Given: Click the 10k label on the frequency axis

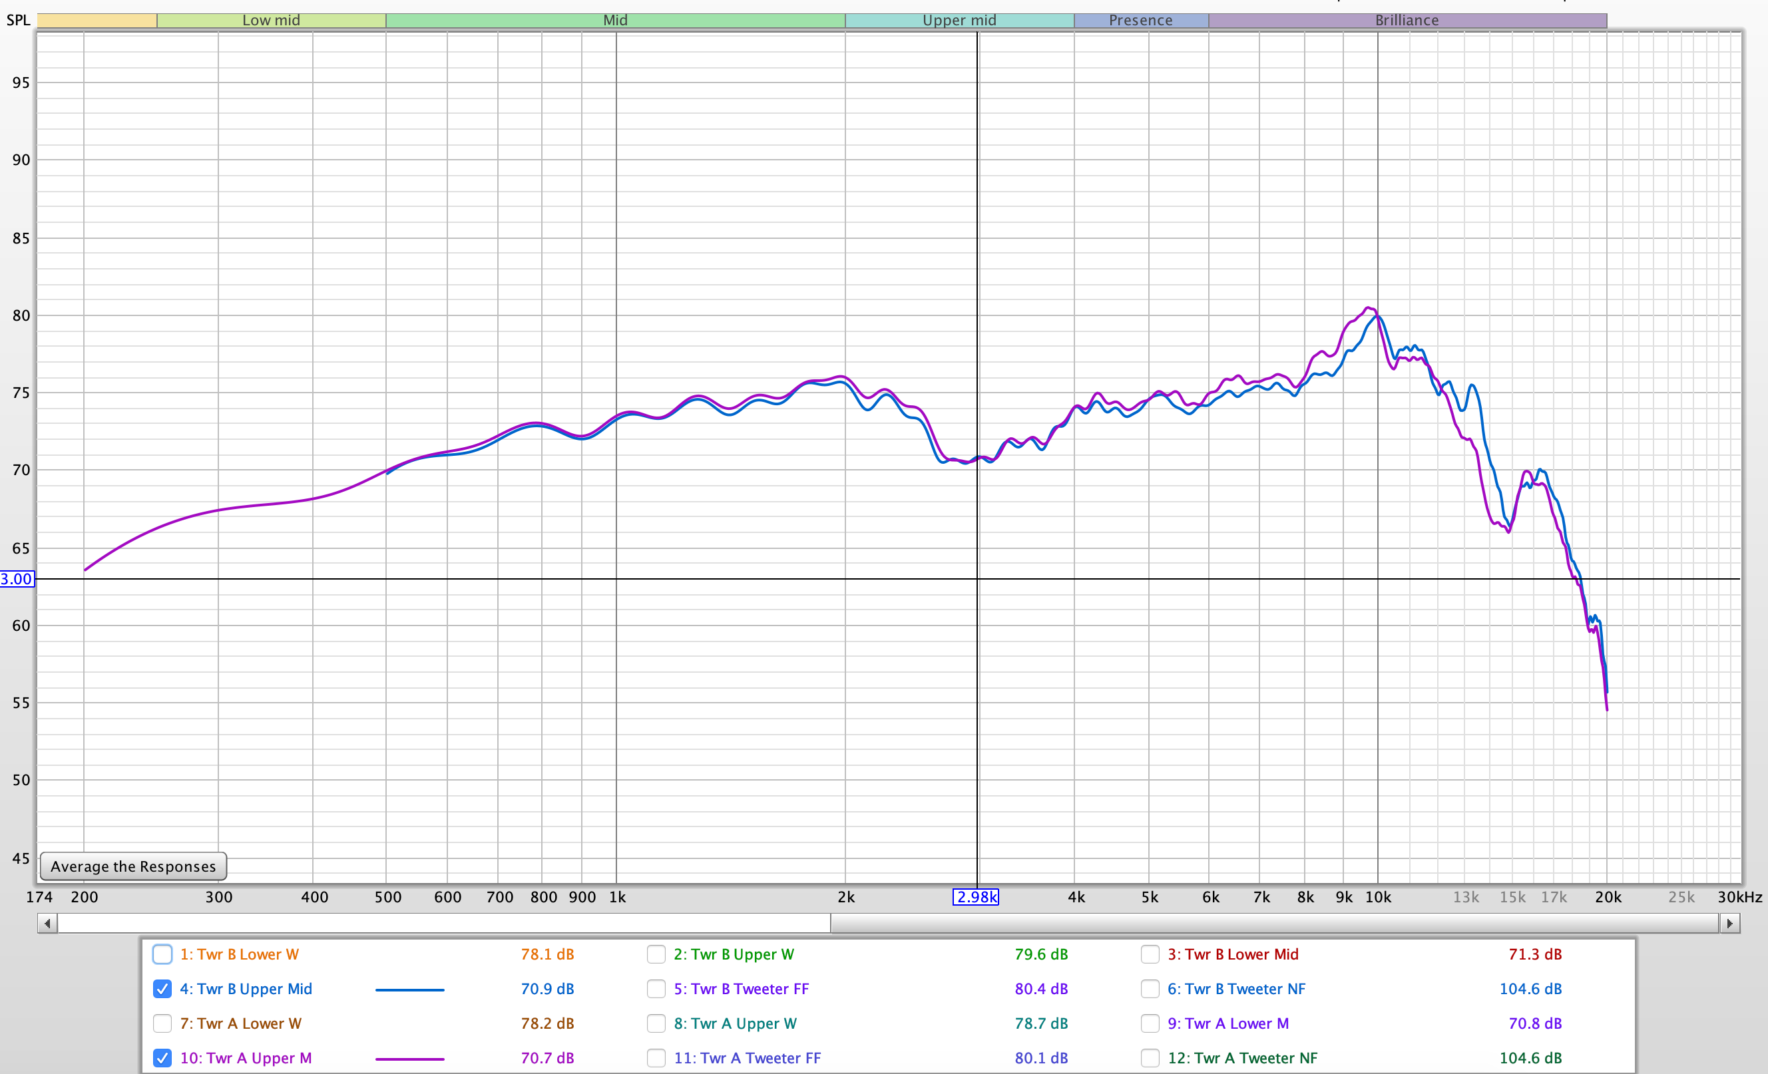Looking at the screenshot, I should click(x=1378, y=897).
